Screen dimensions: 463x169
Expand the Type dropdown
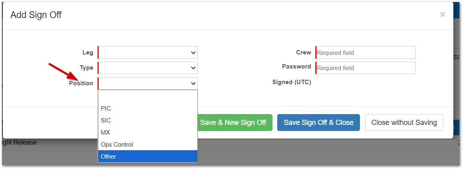[x=148, y=68]
